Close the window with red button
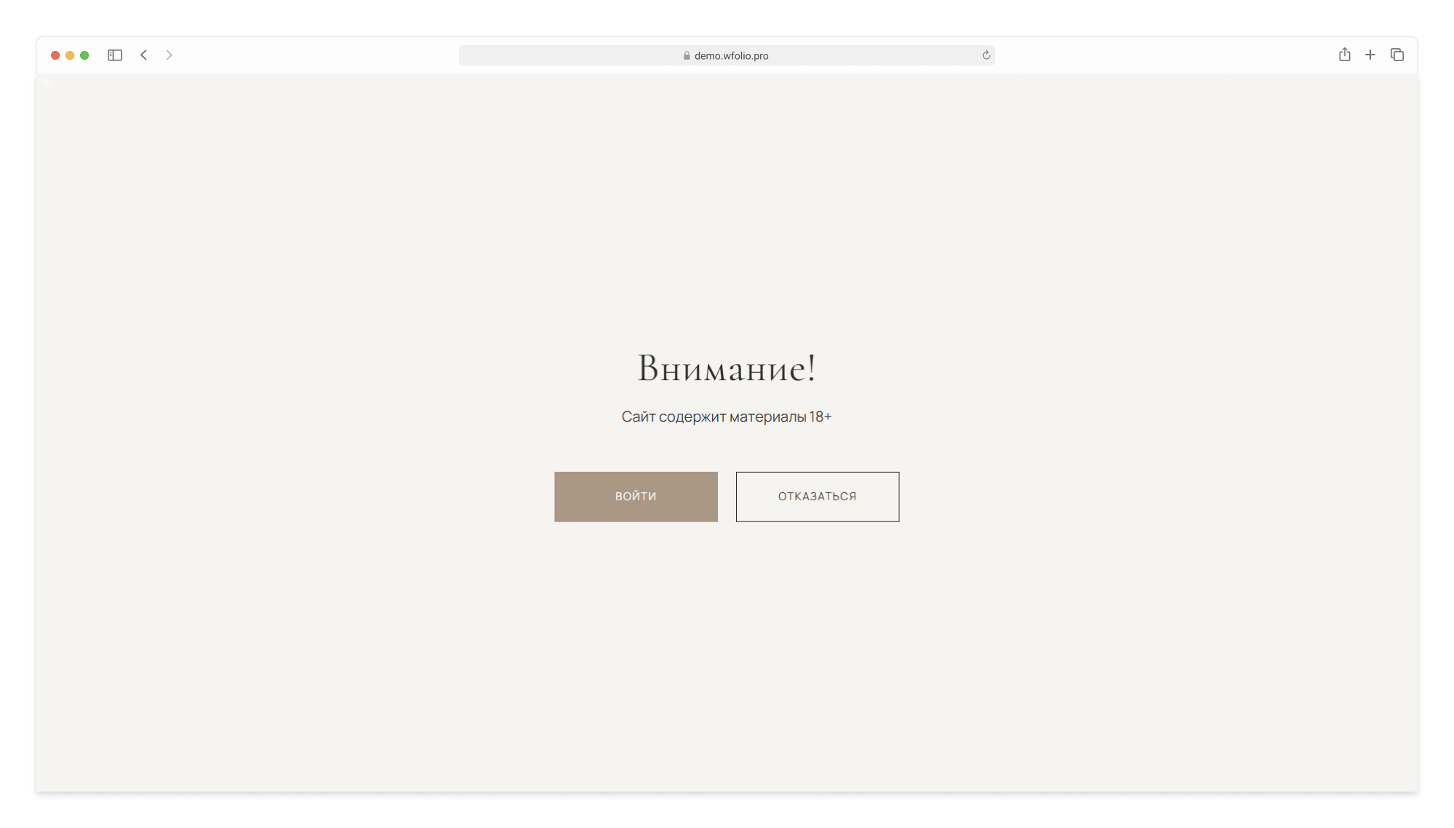The height and width of the screenshot is (828, 1454). [x=55, y=55]
